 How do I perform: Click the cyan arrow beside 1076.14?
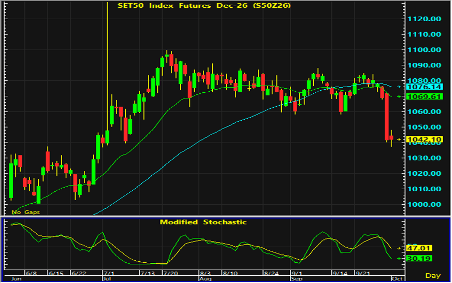click(399, 87)
